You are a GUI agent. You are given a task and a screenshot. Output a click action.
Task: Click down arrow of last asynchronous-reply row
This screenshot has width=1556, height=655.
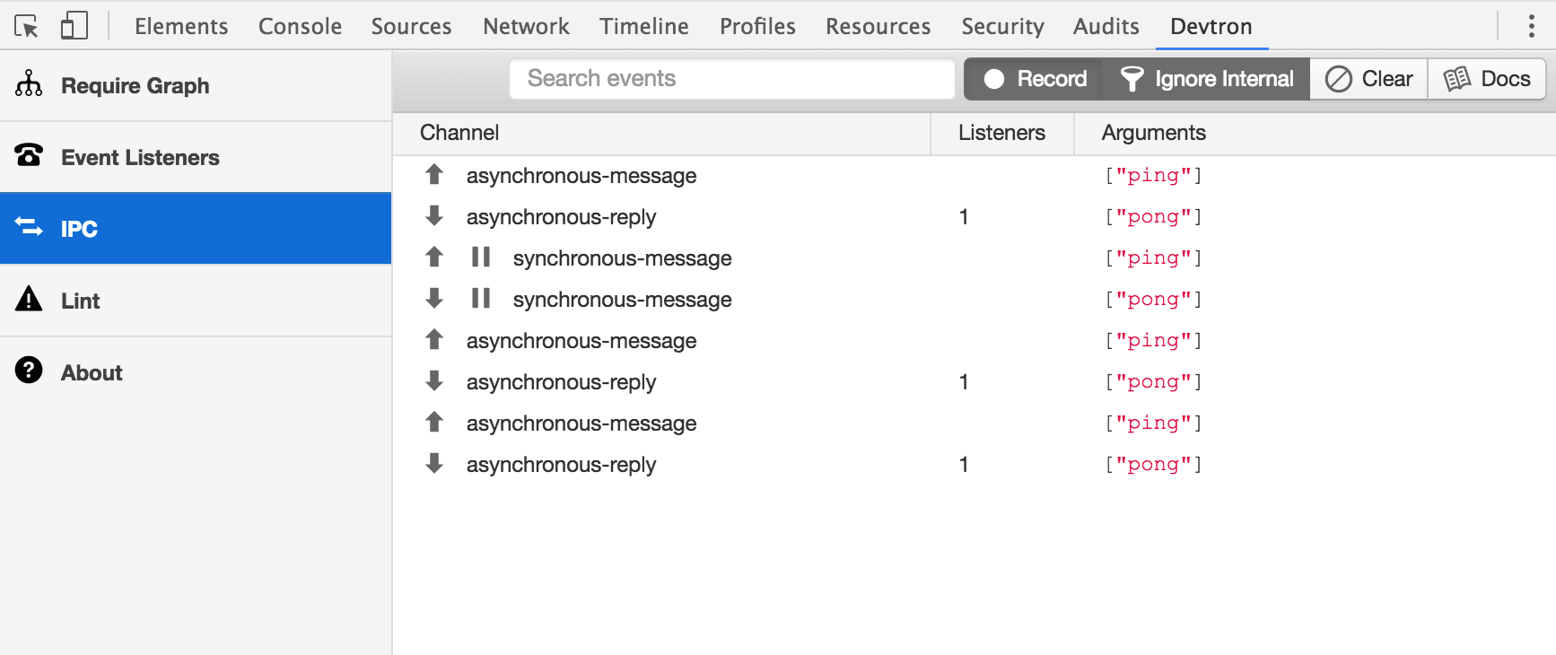pyautogui.click(x=434, y=463)
